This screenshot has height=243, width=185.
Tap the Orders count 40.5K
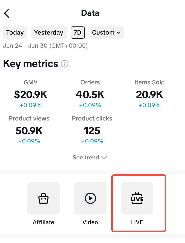click(90, 95)
